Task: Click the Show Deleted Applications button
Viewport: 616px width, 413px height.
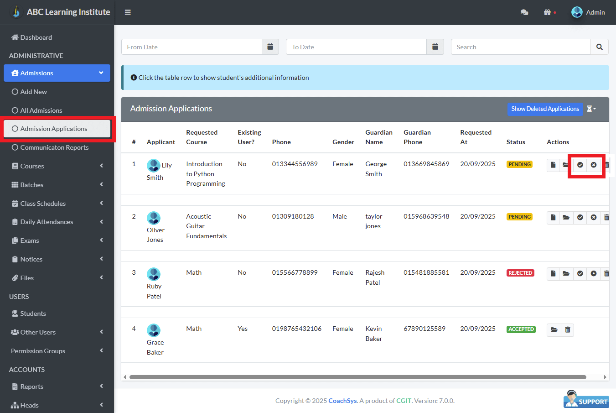Action: pos(545,109)
